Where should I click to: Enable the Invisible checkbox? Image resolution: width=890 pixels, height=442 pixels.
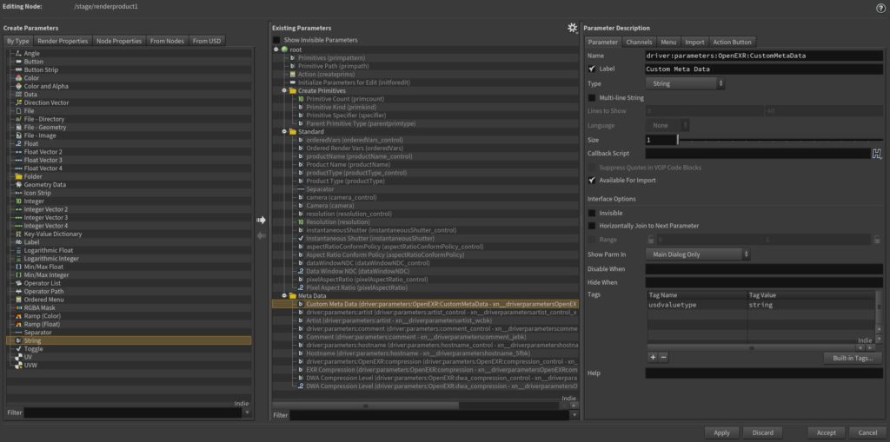pyautogui.click(x=592, y=213)
